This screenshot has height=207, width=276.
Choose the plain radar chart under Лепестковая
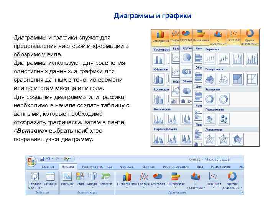(209, 139)
